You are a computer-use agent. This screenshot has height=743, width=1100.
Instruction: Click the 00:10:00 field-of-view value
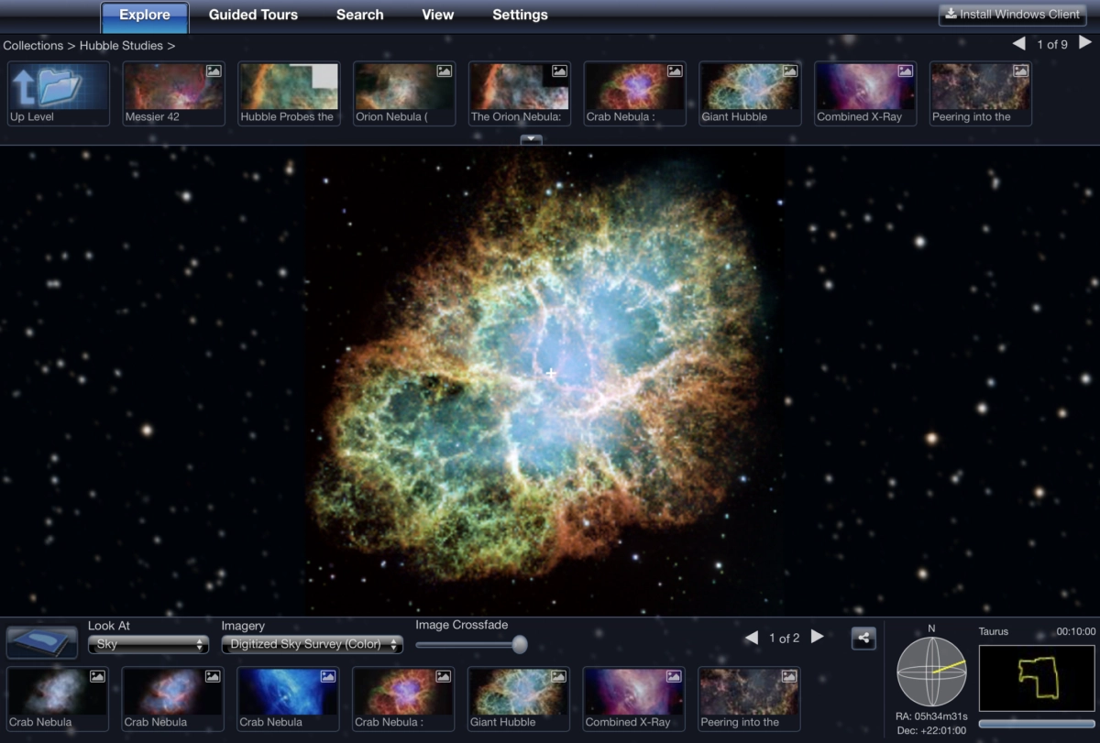click(x=1076, y=631)
